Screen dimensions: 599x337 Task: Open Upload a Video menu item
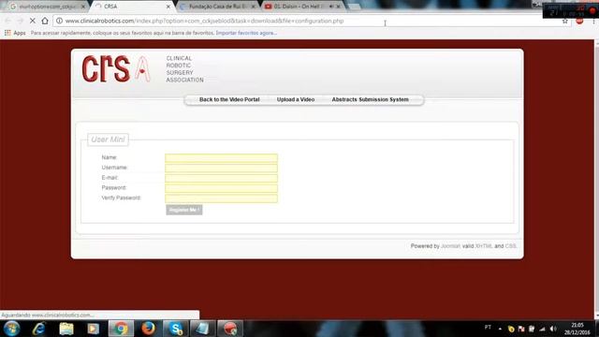click(296, 99)
